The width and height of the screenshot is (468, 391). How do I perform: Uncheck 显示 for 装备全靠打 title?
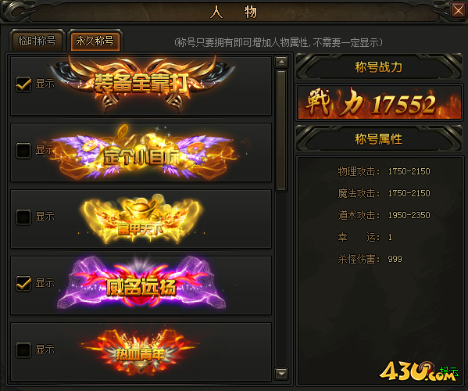click(23, 84)
